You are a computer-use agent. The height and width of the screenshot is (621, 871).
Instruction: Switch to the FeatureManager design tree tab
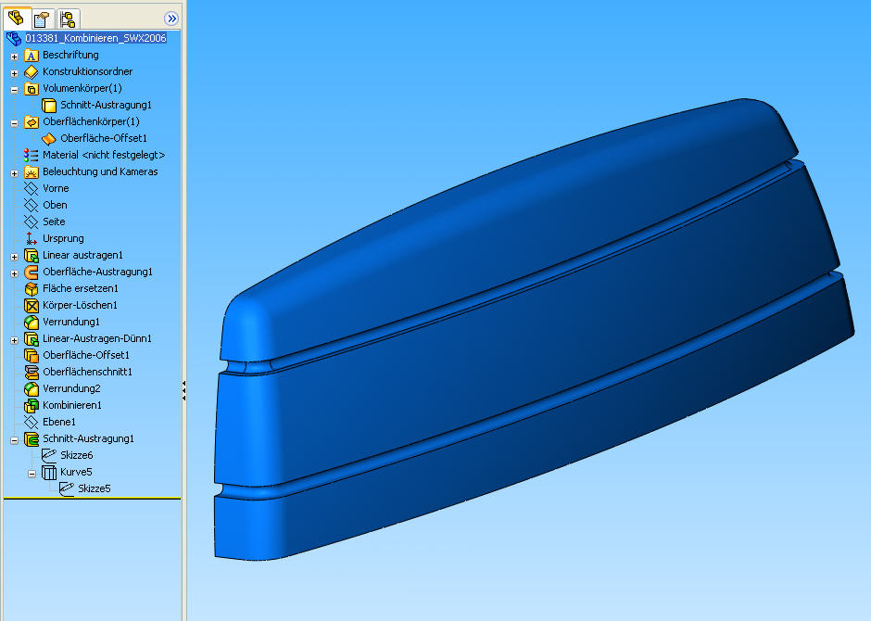(x=16, y=19)
